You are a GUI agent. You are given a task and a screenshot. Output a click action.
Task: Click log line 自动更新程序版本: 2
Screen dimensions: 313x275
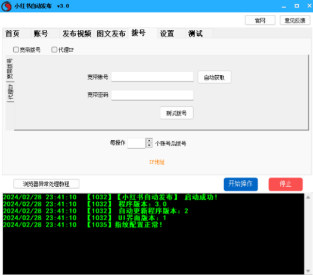[x=95, y=211]
